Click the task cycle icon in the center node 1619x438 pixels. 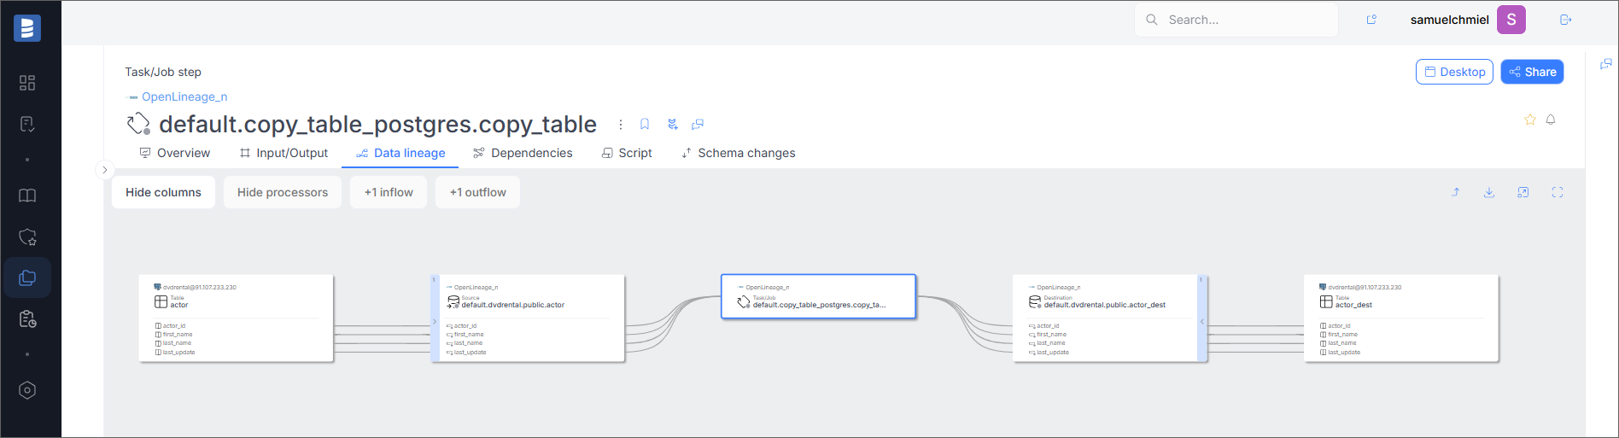coord(744,301)
